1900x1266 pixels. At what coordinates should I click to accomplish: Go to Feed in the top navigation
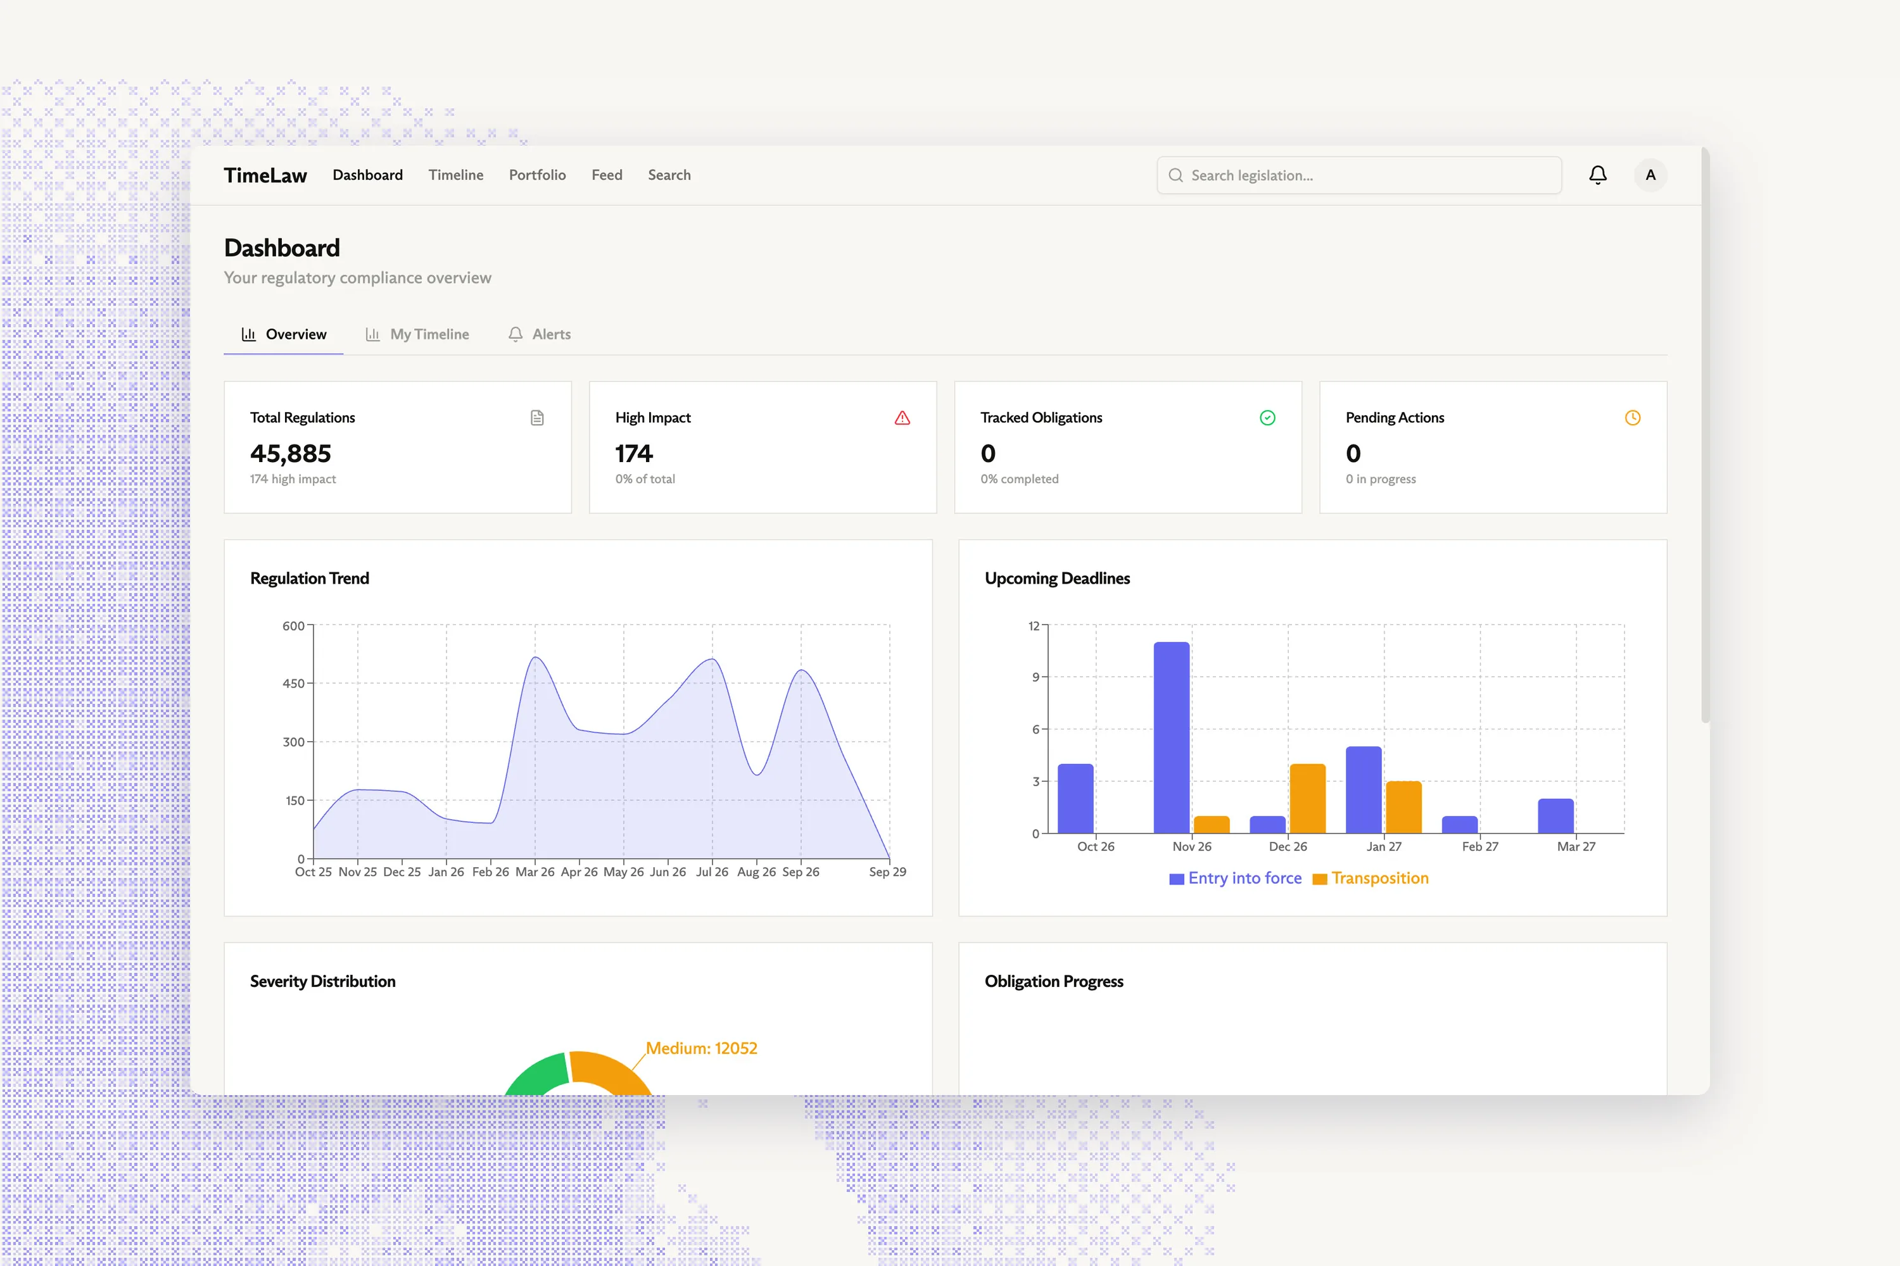click(x=607, y=175)
